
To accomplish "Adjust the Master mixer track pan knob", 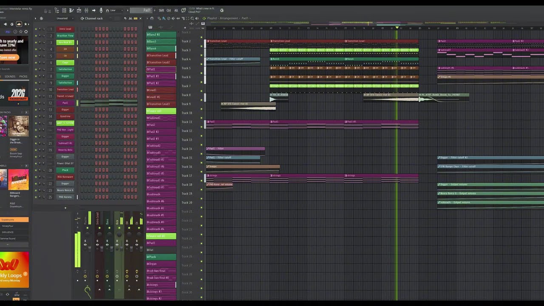I will point(88,234).
